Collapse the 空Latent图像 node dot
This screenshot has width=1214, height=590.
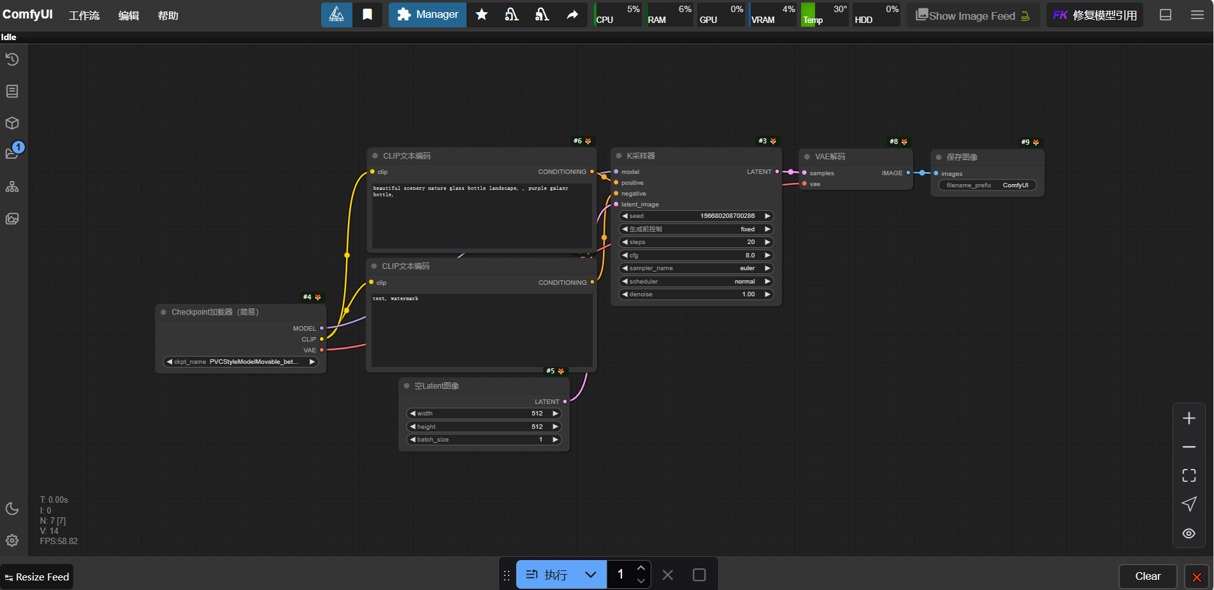click(407, 385)
